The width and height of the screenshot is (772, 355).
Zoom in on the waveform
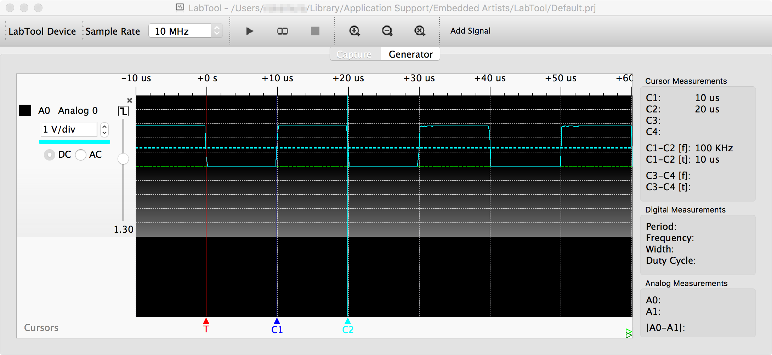(354, 31)
